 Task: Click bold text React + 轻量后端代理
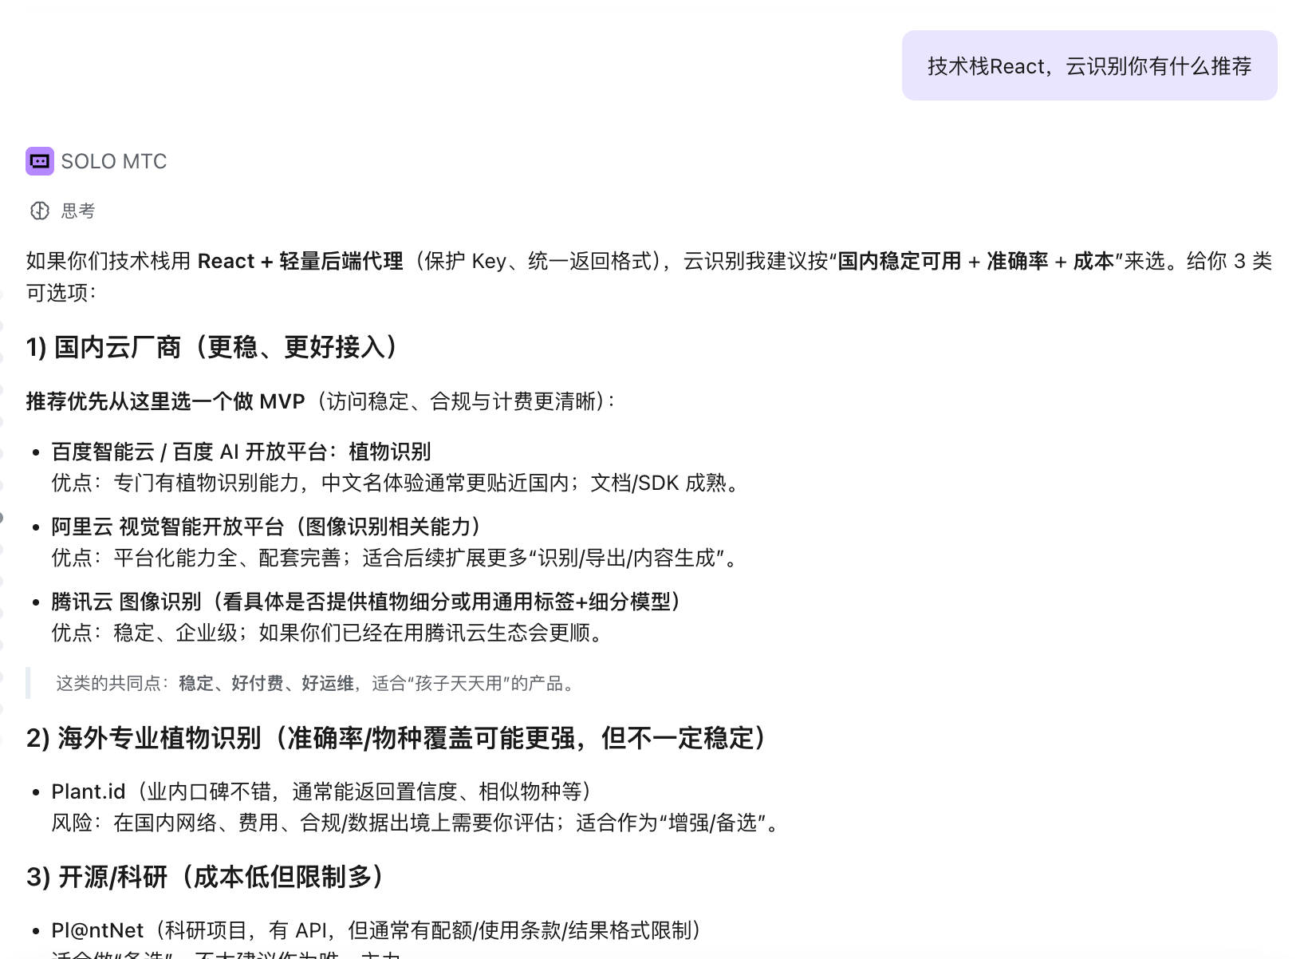tap(300, 262)
